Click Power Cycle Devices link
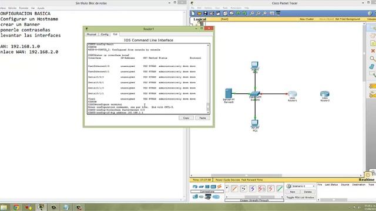376x211 pixels. click(227, 180)
